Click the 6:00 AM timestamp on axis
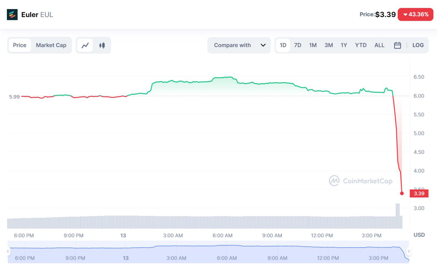 [222, 236]
